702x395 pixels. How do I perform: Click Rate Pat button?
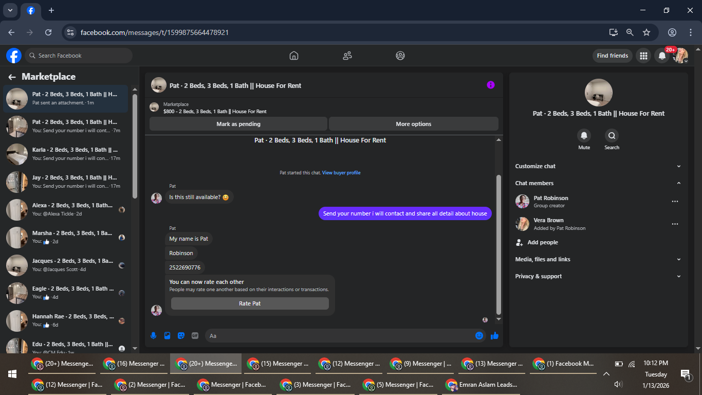[x=250, y=303]
